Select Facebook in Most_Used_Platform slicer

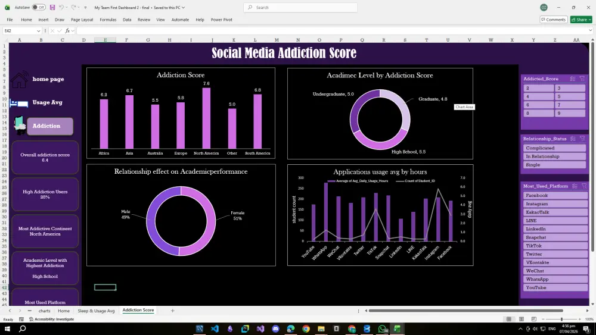coord(555,195)
